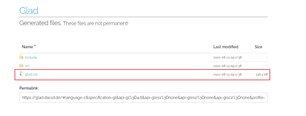Click the Glad page title
The width and height of the screenshot is (306, 116).
coord(29,10)
